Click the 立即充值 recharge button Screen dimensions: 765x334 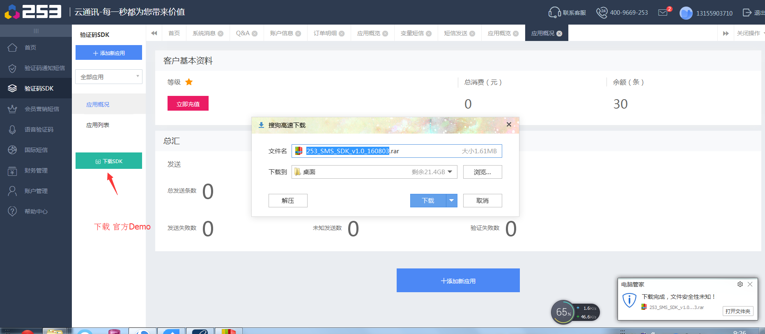[x=188, y=103]
